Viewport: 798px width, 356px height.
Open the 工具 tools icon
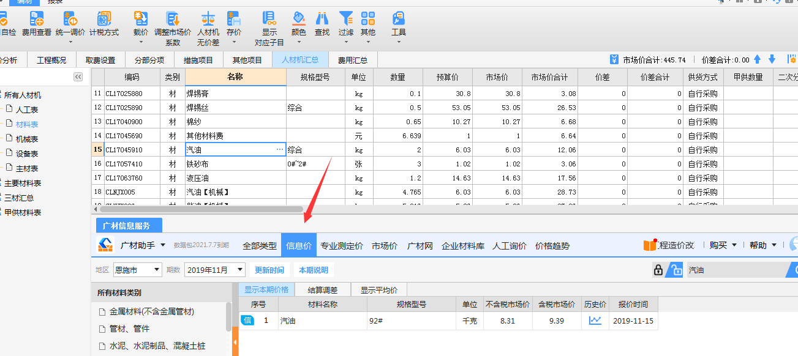pyautogui.click(x=399, y=19)
